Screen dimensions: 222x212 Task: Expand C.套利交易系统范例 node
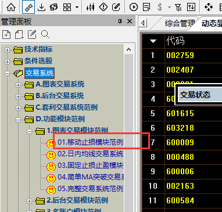tap(18, 108)
